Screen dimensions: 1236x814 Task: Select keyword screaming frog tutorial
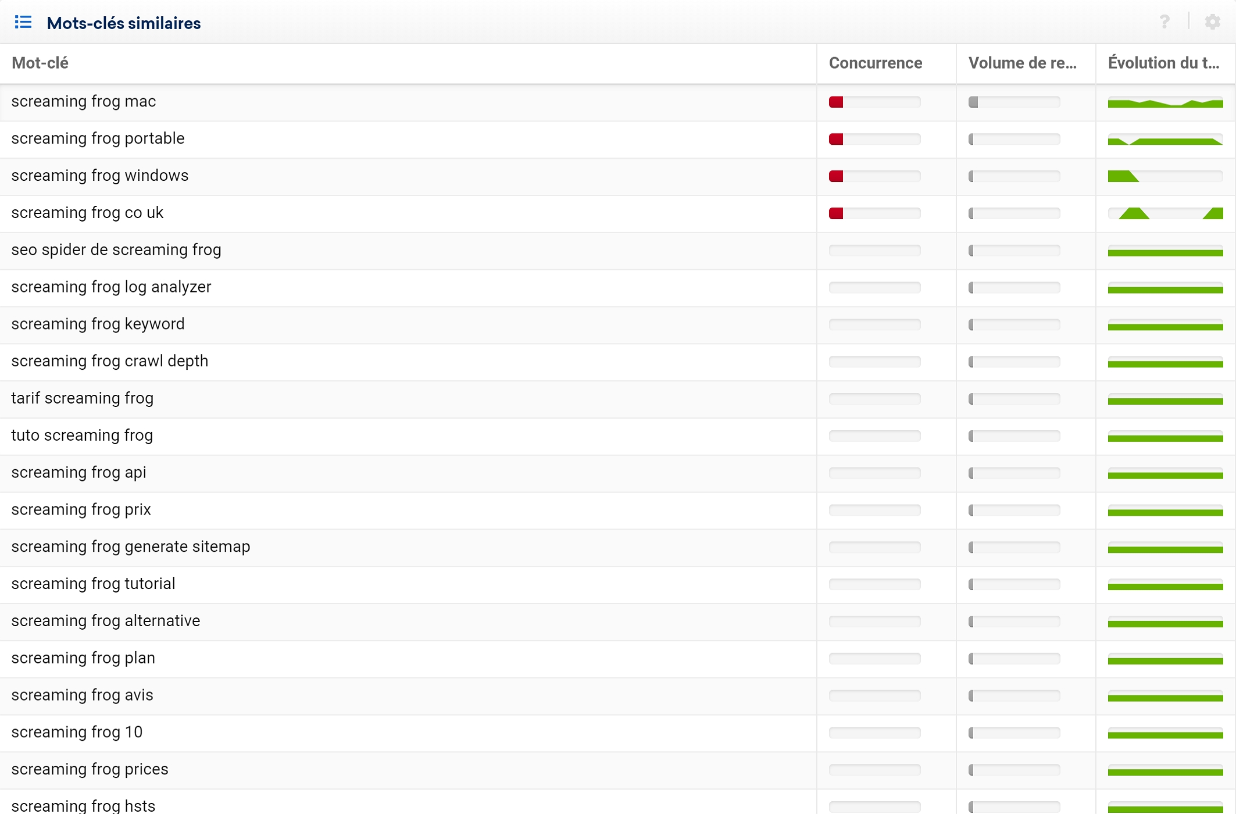(93, 584)
